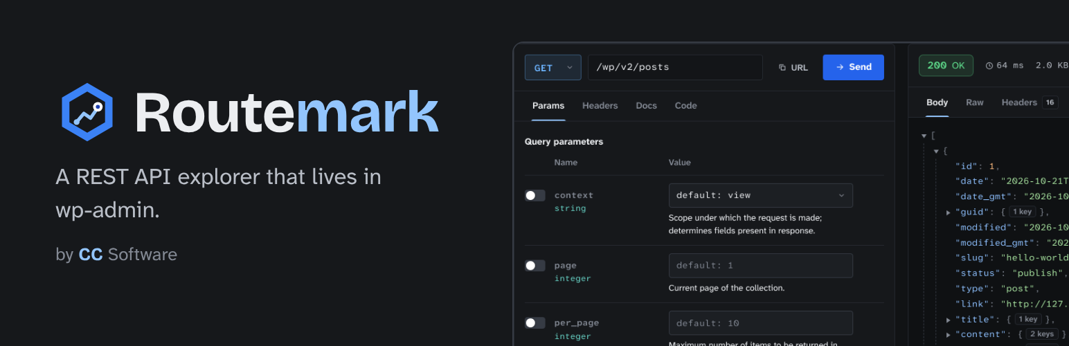The image size is (1069, 346).
Task: Click the page value field 'default: 1'
Action: click(760, 266)
